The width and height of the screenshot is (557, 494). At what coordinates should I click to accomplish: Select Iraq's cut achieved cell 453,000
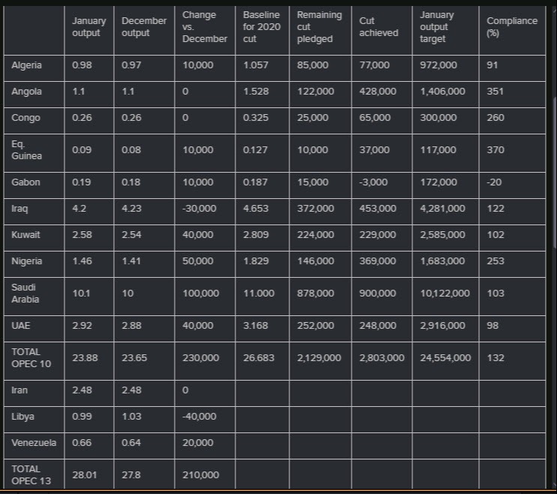pyautogui.click(x=379, y=209)
